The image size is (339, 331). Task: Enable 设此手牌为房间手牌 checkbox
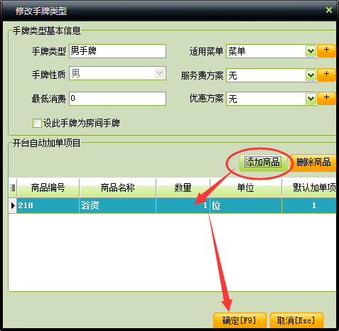[37, 123]
